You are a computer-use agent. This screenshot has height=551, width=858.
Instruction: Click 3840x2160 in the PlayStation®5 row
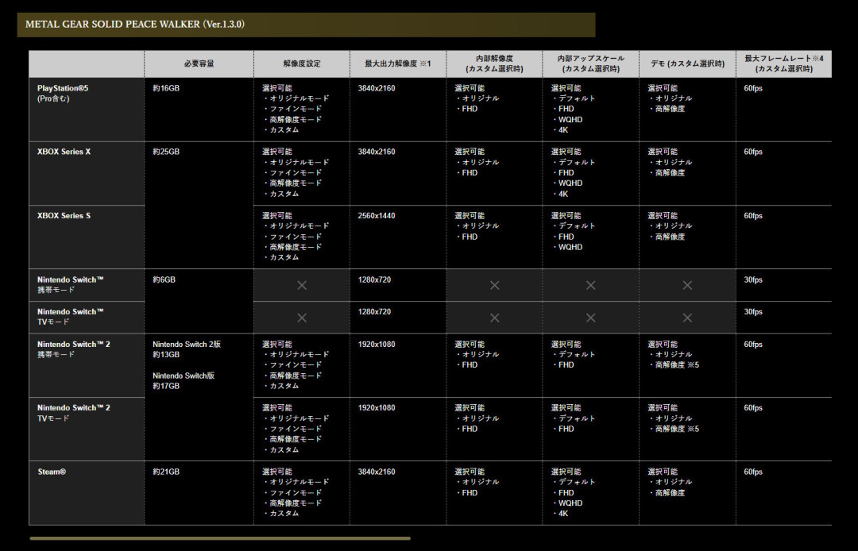(377, 88)
